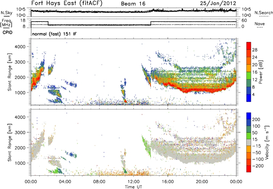The image size is (273, 189).
Task: Click the "normal (fast) 151 IF" text
Action: pos(54,34)
